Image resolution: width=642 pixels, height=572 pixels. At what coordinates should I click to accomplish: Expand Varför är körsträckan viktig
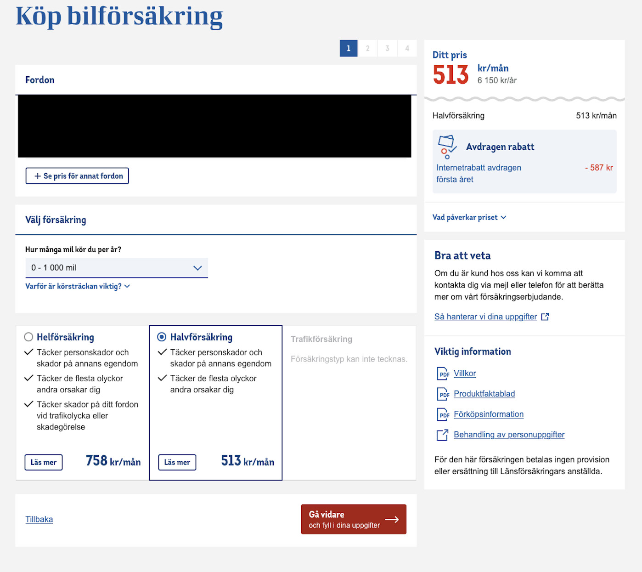pyautogui.click(x=77, y=286)
